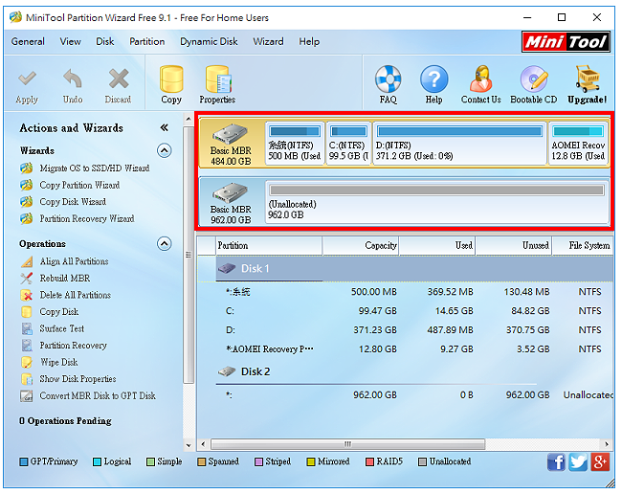Click the horizontal scrollbar right arrow

point(607,443)
